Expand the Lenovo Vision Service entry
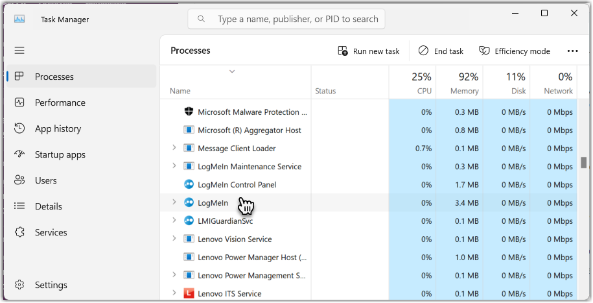This screenshot has height=303, width=593. pyautogui.click(x=174, y=239)
